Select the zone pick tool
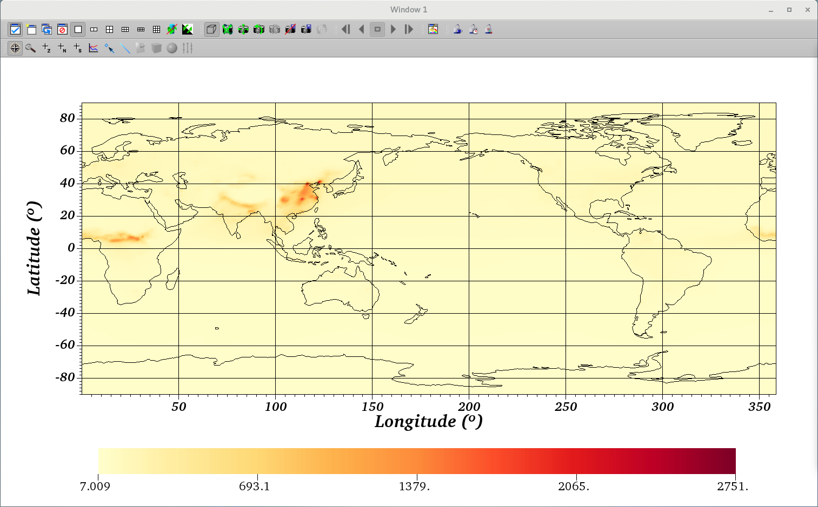 (46, 48)
